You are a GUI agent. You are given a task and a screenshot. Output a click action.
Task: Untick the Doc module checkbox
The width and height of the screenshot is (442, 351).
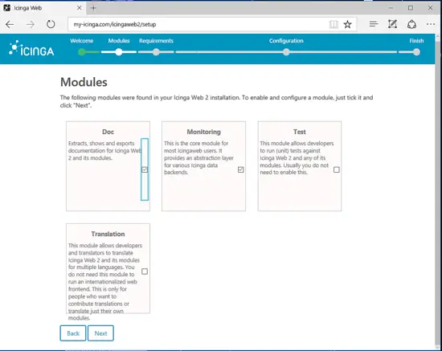coord(145,169)
